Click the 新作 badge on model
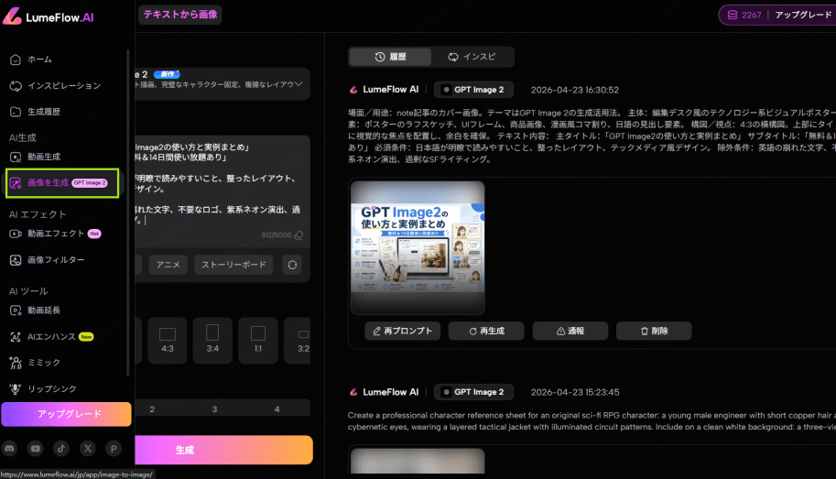The height and width of the screenshot is (479, 836). pos(167,74)
